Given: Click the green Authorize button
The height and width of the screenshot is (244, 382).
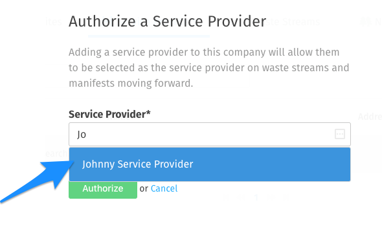Looking at the screenshot, I should coord(103,189).
